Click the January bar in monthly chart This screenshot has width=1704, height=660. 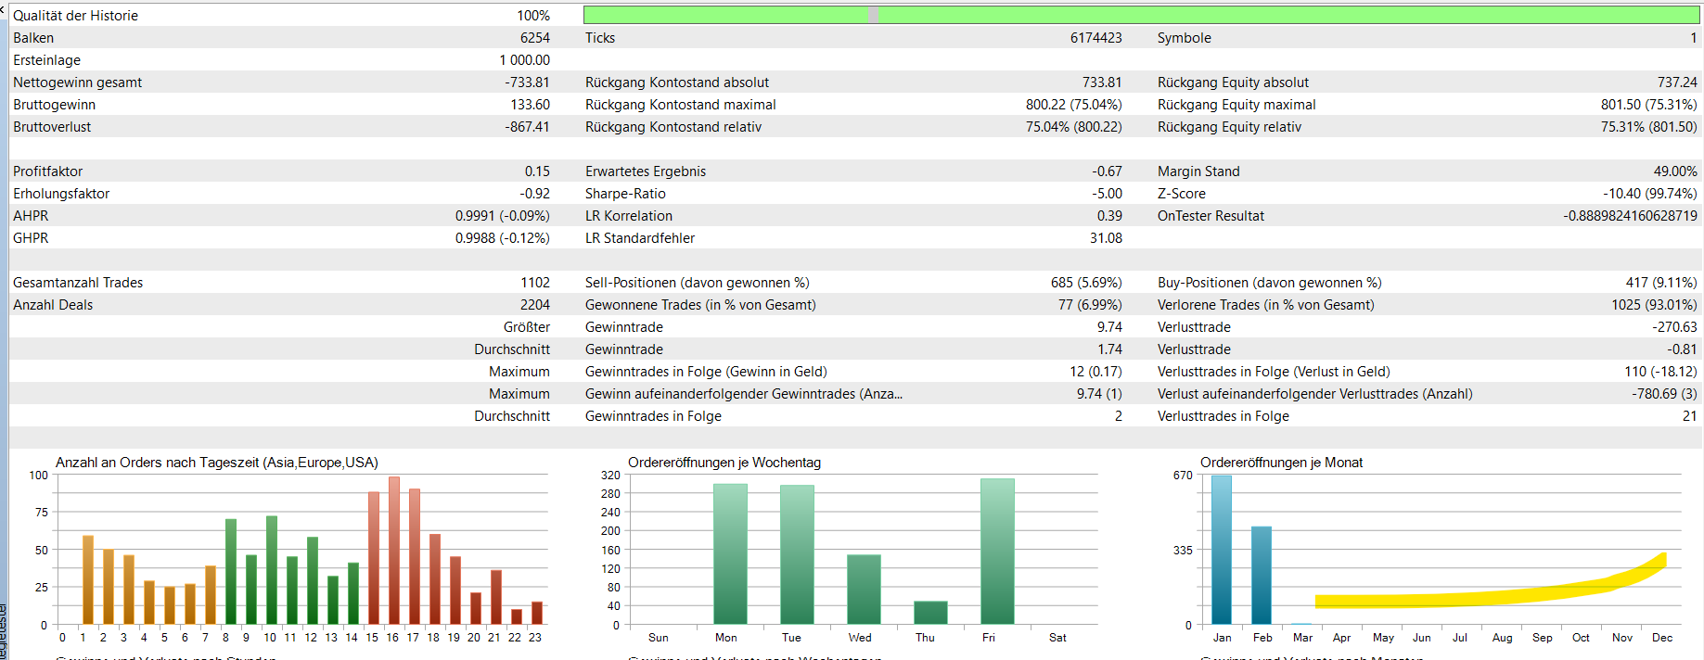tap(1222, 552)
